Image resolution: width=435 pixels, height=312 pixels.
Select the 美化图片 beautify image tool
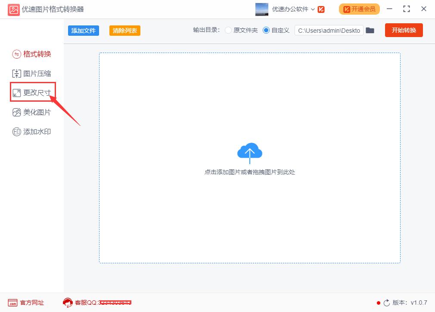(x=32, y=112)
